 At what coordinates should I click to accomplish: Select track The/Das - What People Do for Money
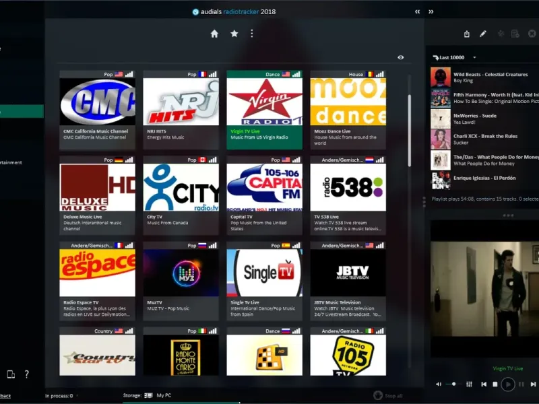point(485,160)
